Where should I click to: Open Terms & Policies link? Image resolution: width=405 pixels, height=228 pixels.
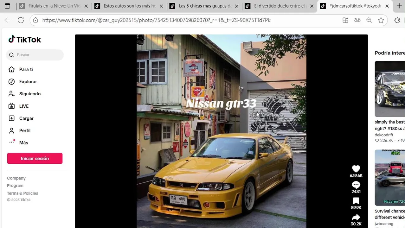22,193
